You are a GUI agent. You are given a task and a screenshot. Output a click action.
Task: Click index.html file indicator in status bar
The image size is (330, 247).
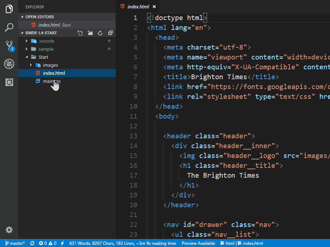click(251, 243)
